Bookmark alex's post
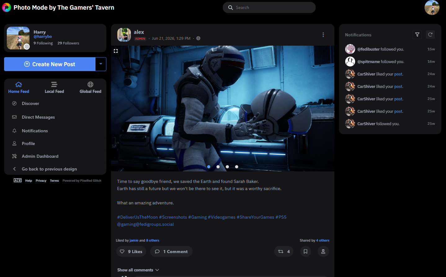Screen dimensions: 446x277 click(x=306, y=252)
